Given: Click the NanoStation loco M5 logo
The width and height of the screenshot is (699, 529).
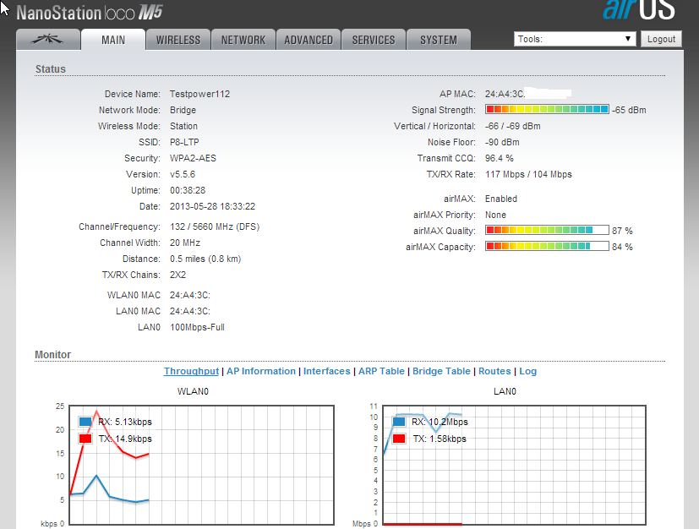Looking at the screenshot, I should pyautogui.click(x=90, y=13).
